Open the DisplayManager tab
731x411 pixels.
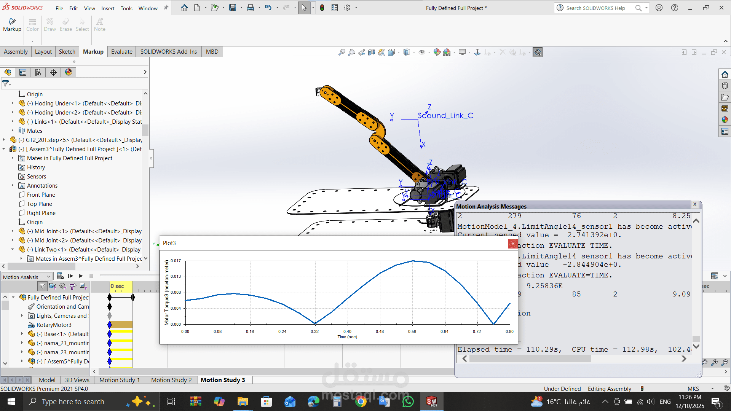[69, 72]
